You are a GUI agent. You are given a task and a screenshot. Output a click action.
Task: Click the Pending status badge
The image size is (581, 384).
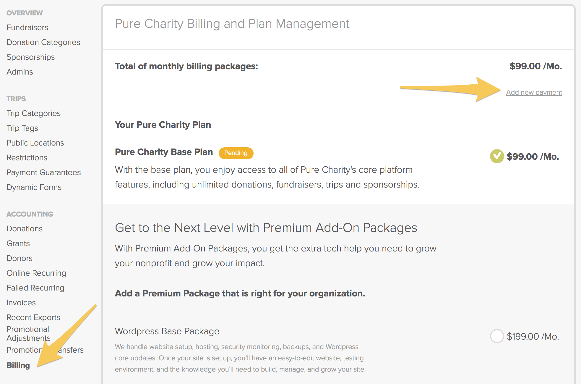(x=236, y=153)
